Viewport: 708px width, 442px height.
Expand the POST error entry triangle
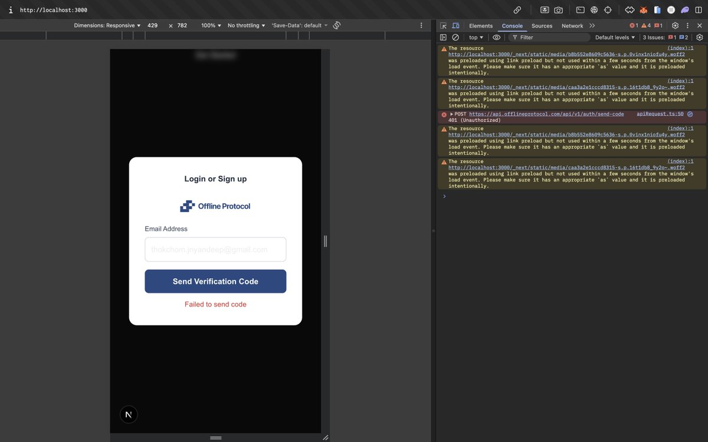pos(452,114)
